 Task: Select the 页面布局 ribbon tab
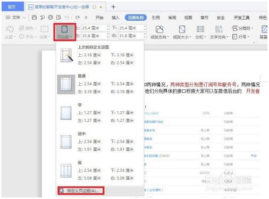coord(136,18)
